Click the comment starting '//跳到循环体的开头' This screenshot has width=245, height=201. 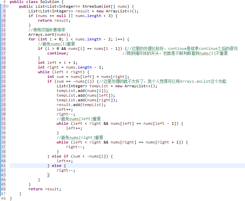175,53
